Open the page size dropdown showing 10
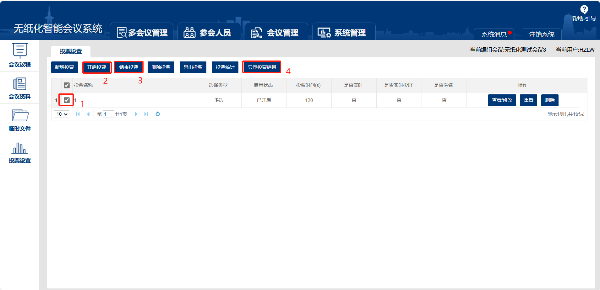The height and width of the screenshot is (290, 600). click(x=62, y=114)
